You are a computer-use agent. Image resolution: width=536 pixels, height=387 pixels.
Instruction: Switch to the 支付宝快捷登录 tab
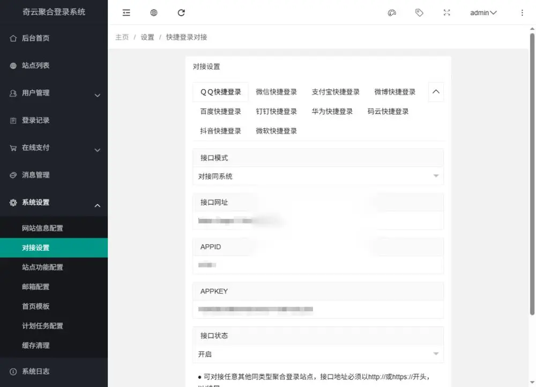[x=336, y=92]
